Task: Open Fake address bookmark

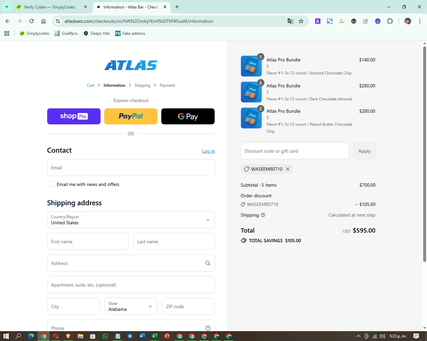Action: tap(130, 33)
